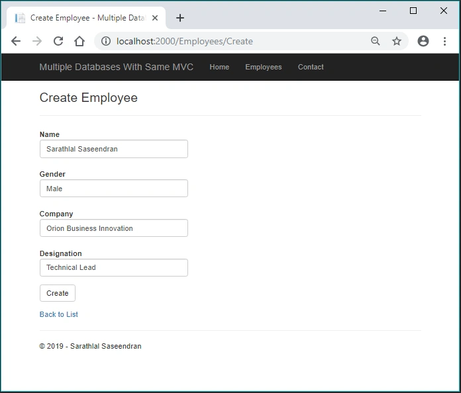
Task: Click the Designation field label
Action: click(60, 253)
